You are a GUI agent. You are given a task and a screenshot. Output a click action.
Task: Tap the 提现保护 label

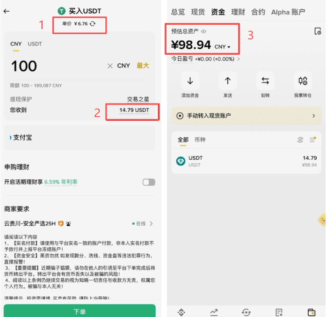21,99
